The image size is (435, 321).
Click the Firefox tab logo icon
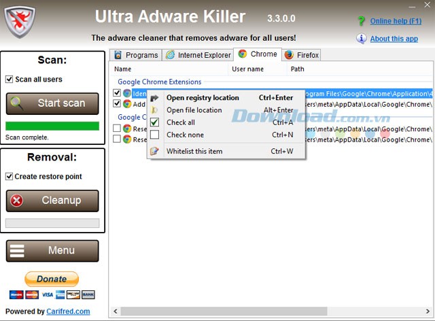[289, 54]
